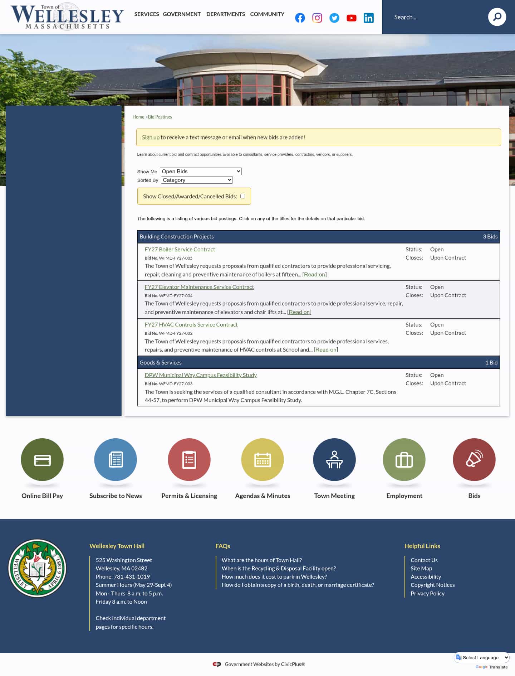Open the Subscribe to News circle icon
Viewport: 515px width, 676px height.
116,459
